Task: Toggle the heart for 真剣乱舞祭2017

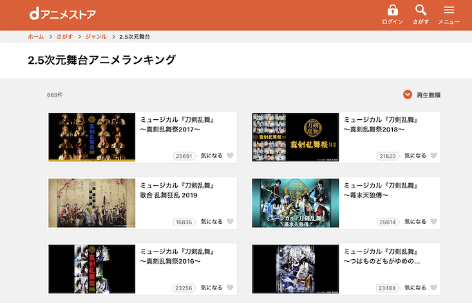Action: [x=231, y=156]
